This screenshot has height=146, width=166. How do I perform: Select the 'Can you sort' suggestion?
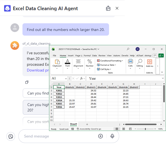36,122
